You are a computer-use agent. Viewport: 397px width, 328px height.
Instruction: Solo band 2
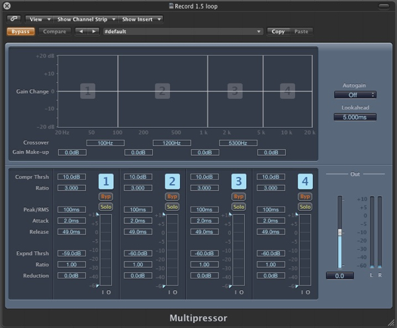coord(172,207)
